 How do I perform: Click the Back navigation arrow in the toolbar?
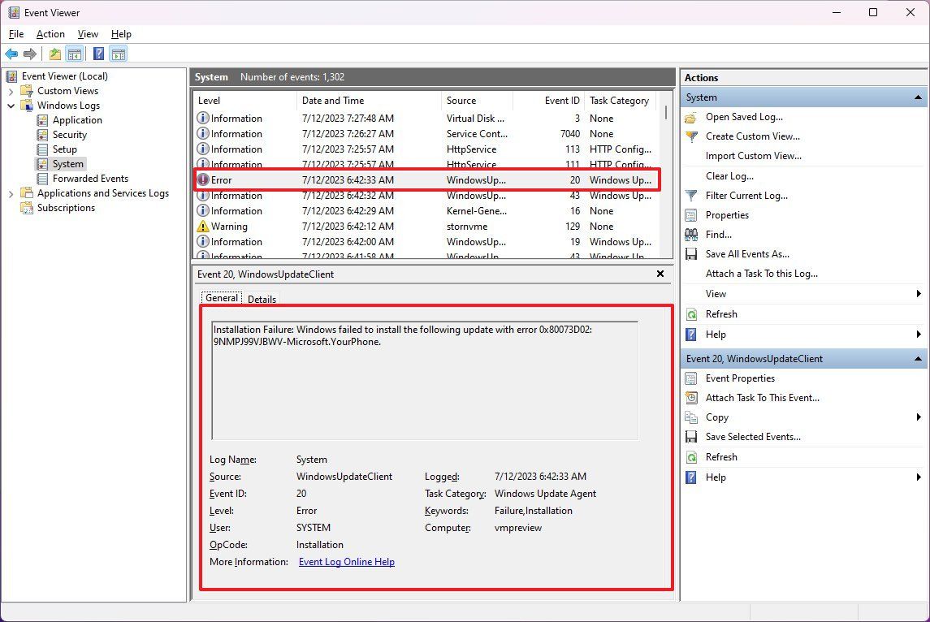(11, 54)
